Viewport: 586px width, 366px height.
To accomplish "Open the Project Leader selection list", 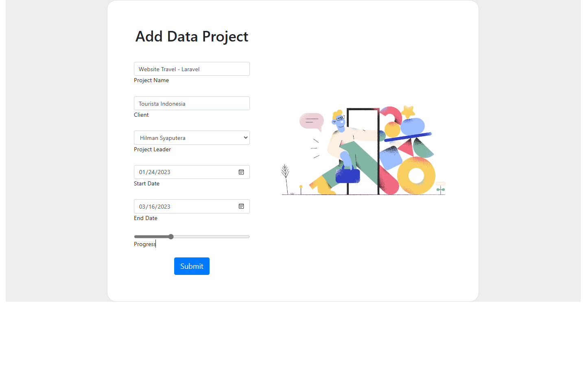I will [x=192, y=137].
